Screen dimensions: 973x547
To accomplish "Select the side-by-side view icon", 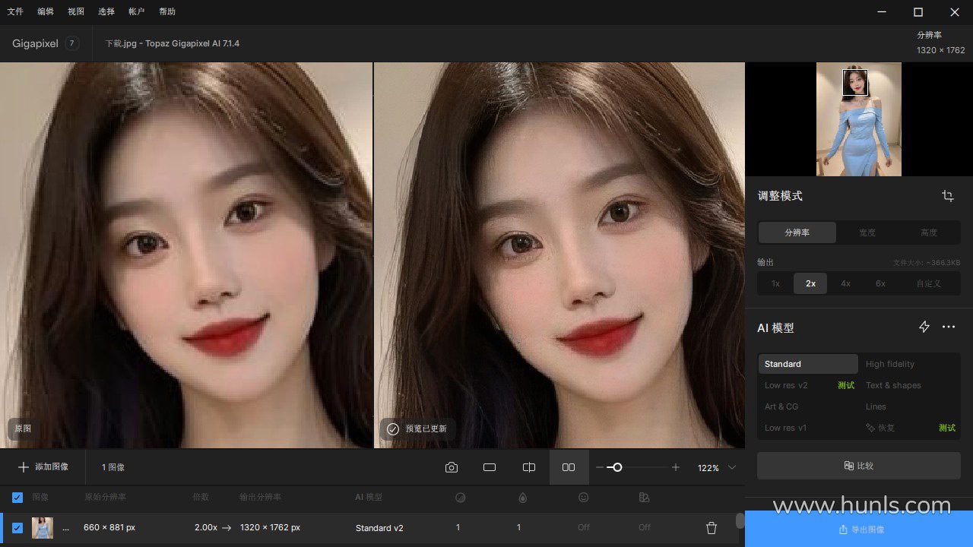I will (x=569, y=467).
